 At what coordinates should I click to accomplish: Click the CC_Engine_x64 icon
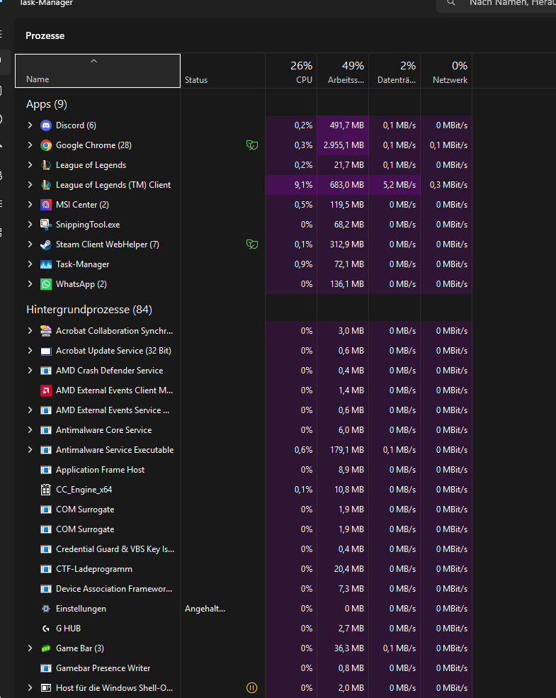pyautogui.click(x=46, y=490)
